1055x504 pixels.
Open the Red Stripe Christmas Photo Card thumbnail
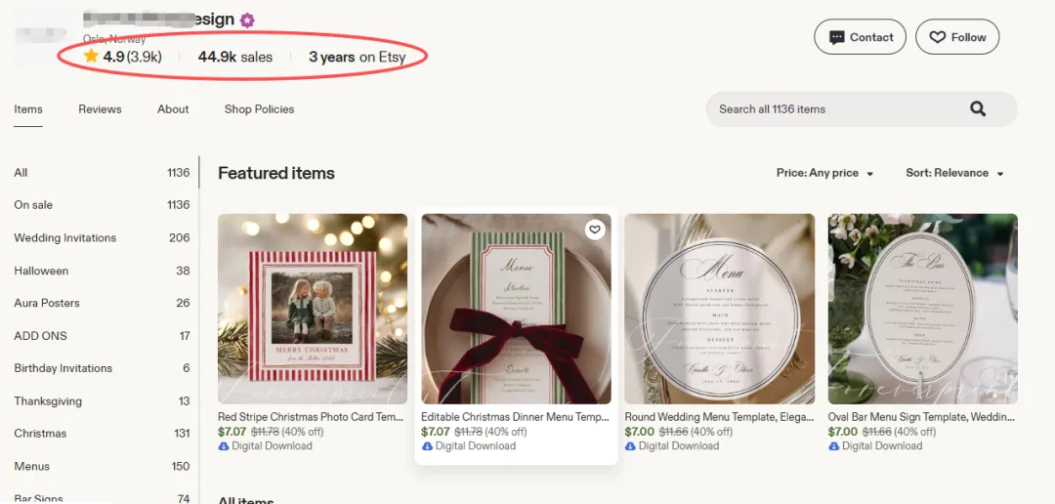313,309
